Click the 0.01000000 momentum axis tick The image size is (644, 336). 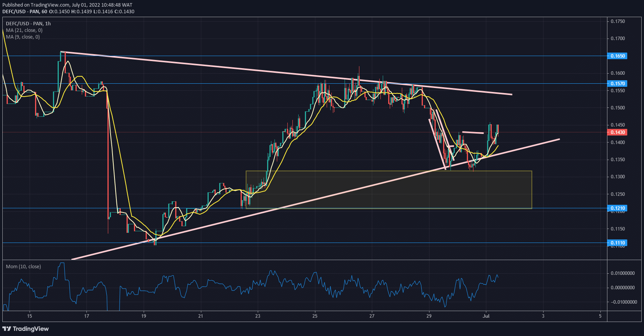622,273
